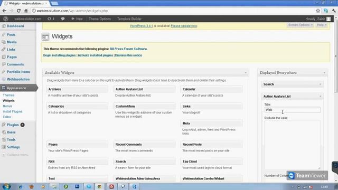Image resolution: width=338 pixels, height=190 pixels.
Task: Select the Recent Posts available widget
Action: pyautogui.click(x=211, y=145)
